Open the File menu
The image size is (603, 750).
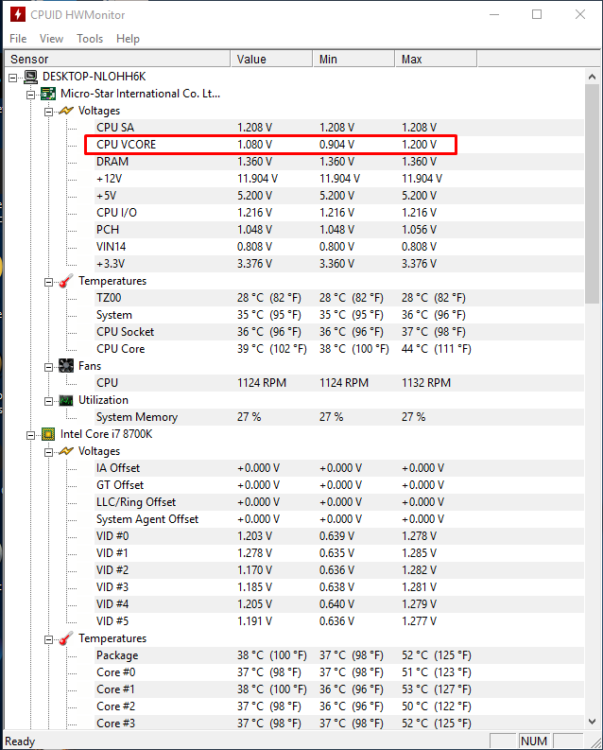(18, 38)
